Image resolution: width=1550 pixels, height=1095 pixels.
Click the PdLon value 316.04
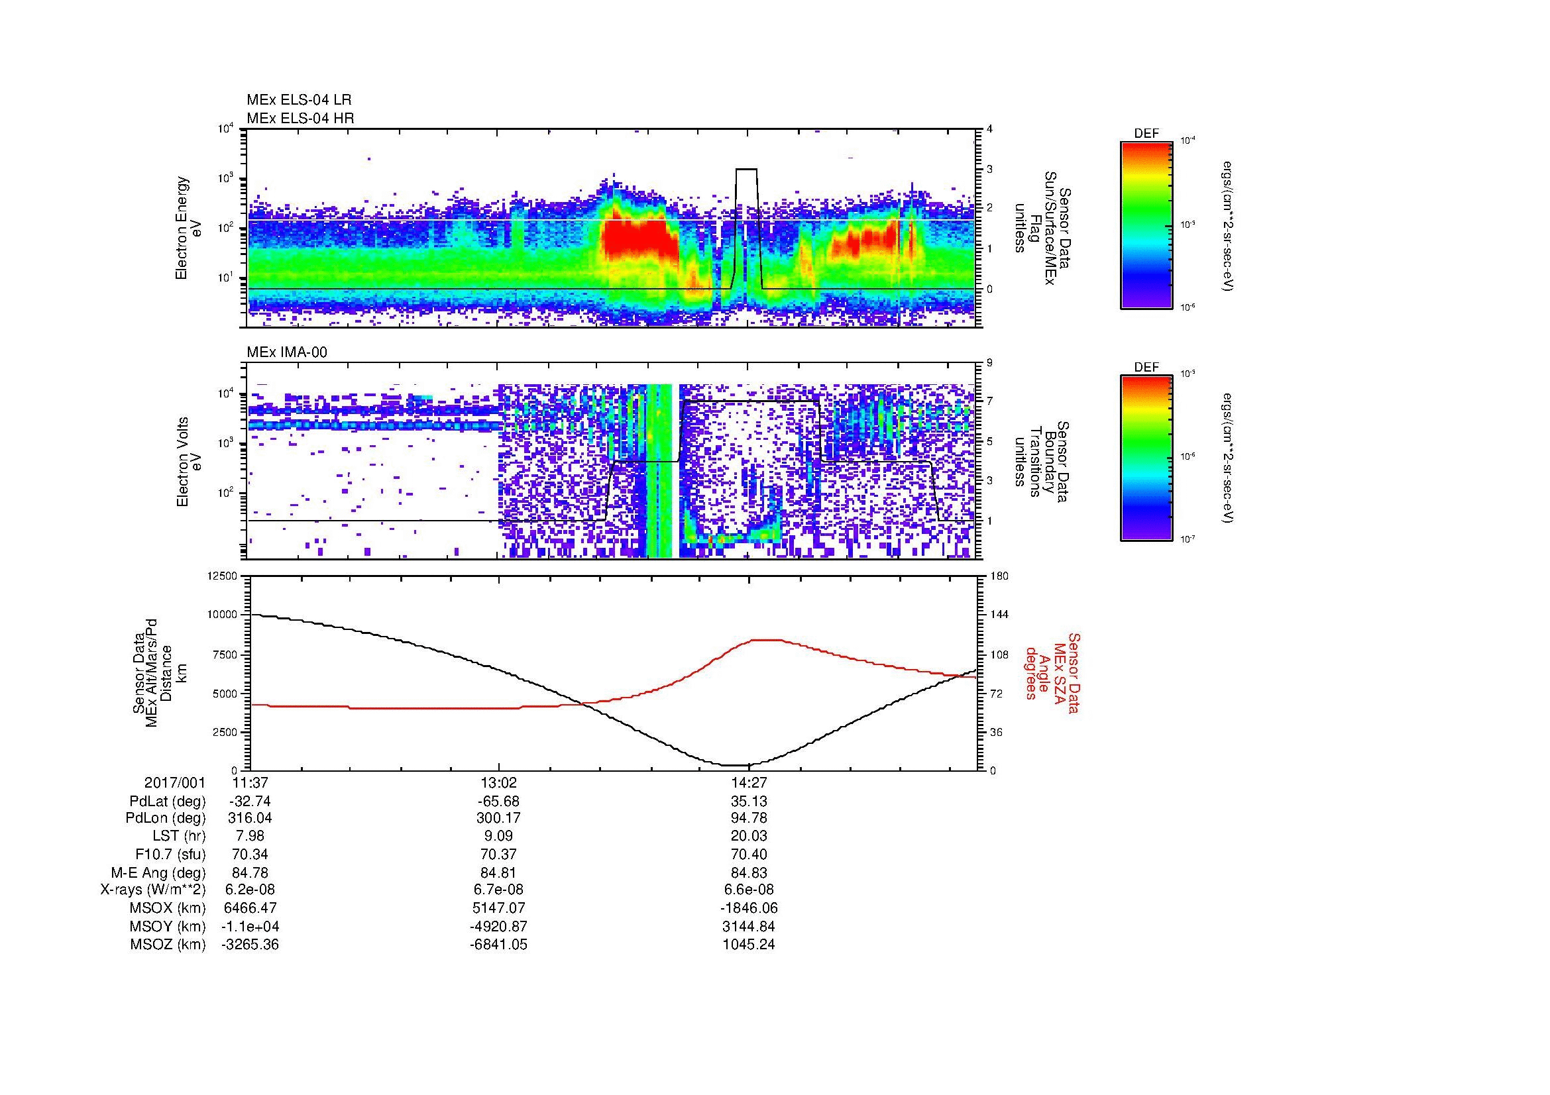click(x=250, y=818)
